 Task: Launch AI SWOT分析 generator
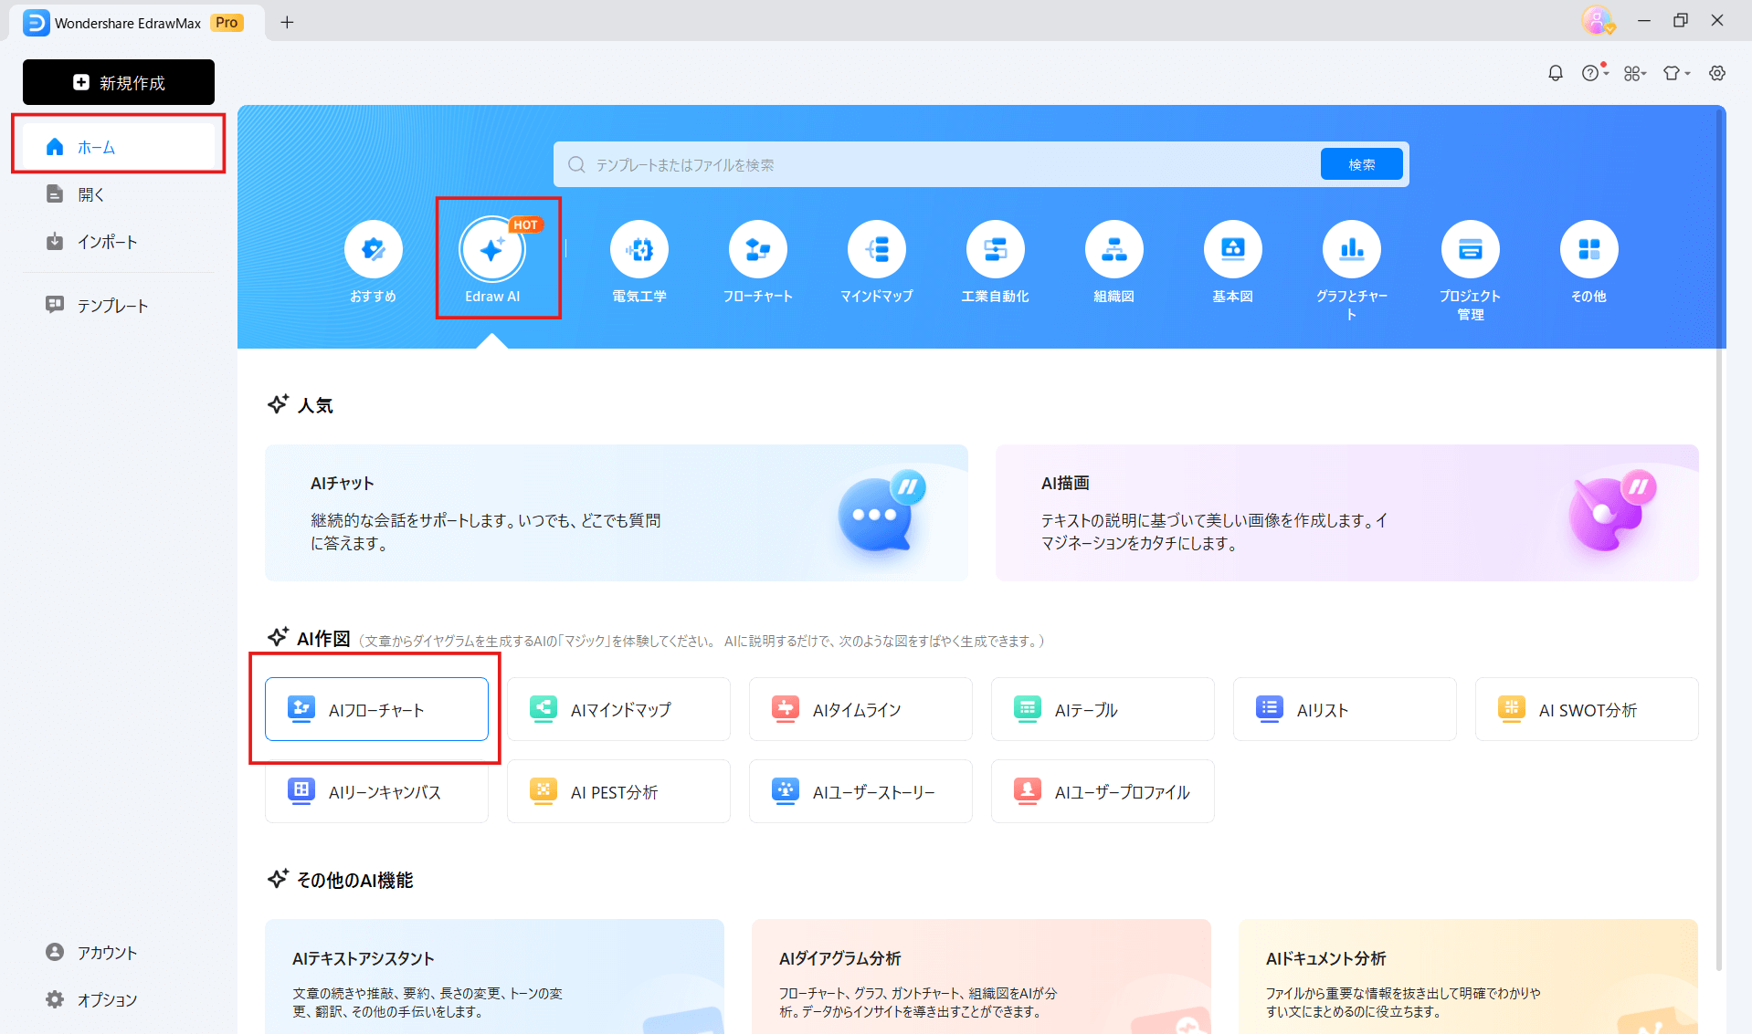click(x=1587, y=709)
